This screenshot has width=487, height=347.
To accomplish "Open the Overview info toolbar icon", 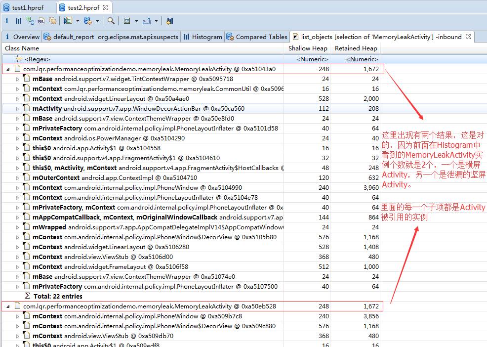I will [x=7, y=21].
